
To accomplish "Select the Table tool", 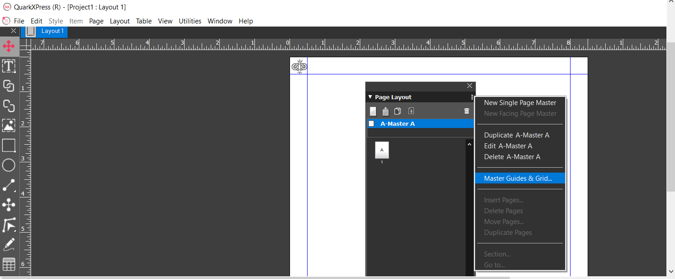I will pos(9,264).
